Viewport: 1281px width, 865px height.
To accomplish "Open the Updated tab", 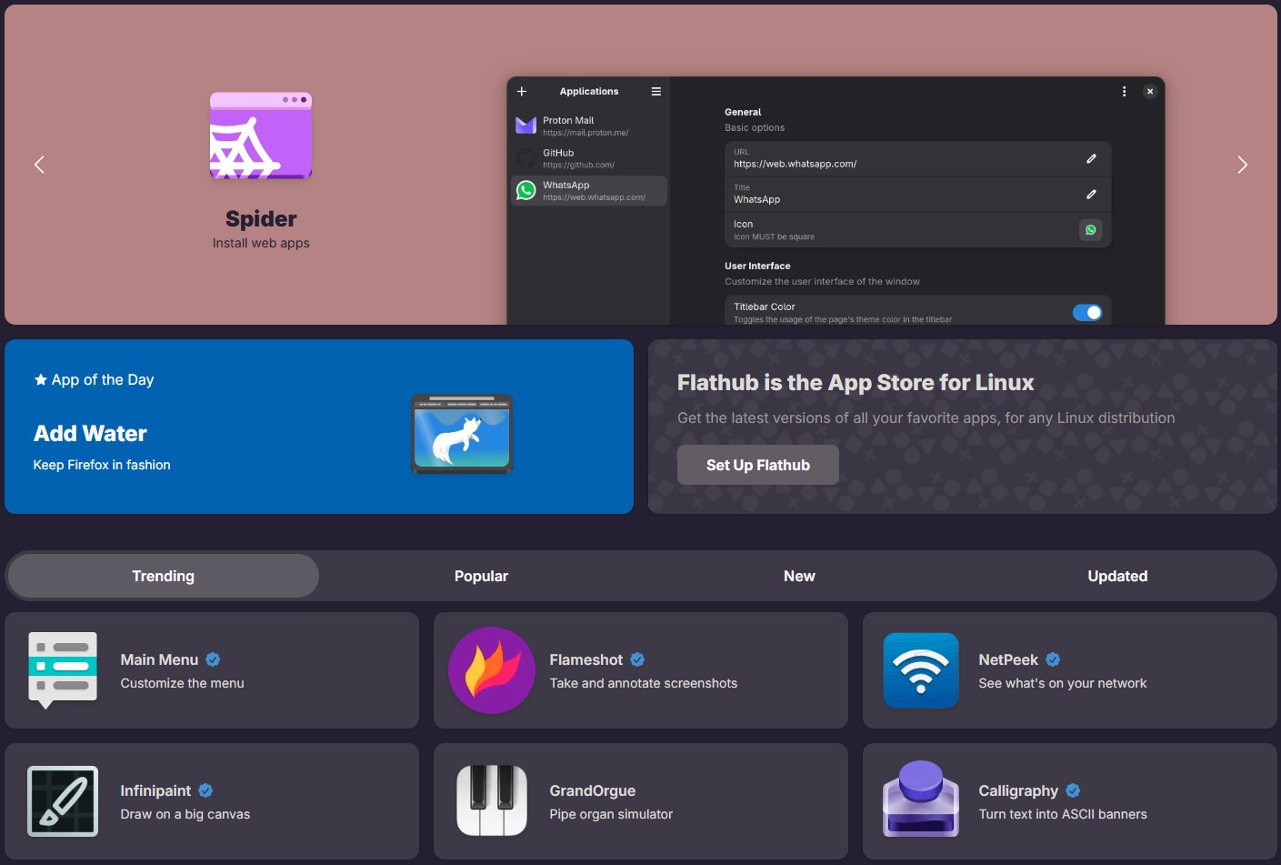I will (x=1117, y=576).
